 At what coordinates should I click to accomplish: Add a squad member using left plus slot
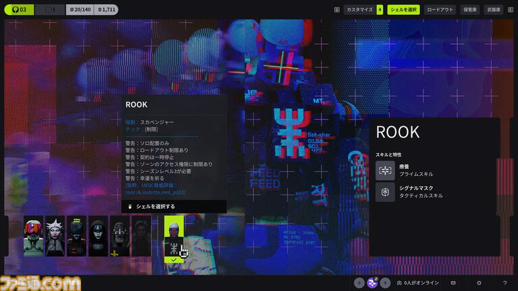point(359,283)
